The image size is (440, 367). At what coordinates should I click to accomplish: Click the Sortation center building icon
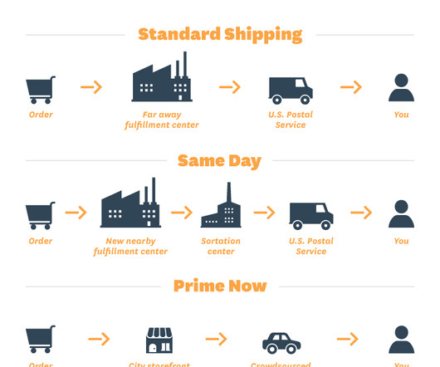(x=221, y=204)
